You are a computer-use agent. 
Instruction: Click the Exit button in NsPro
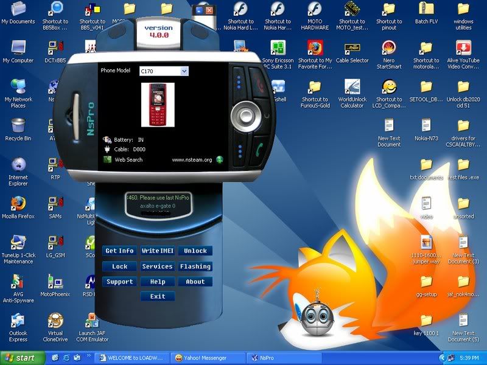point(158,296)
